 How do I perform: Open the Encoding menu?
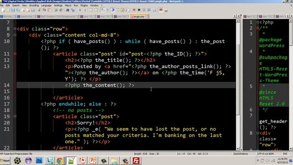[34, 5]
